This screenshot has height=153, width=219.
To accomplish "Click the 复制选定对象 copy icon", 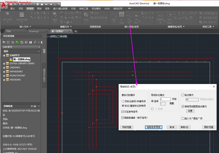I will (99, 18).
